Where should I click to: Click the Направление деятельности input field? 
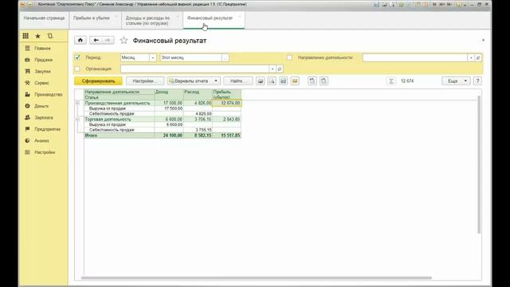coord(415,57)
